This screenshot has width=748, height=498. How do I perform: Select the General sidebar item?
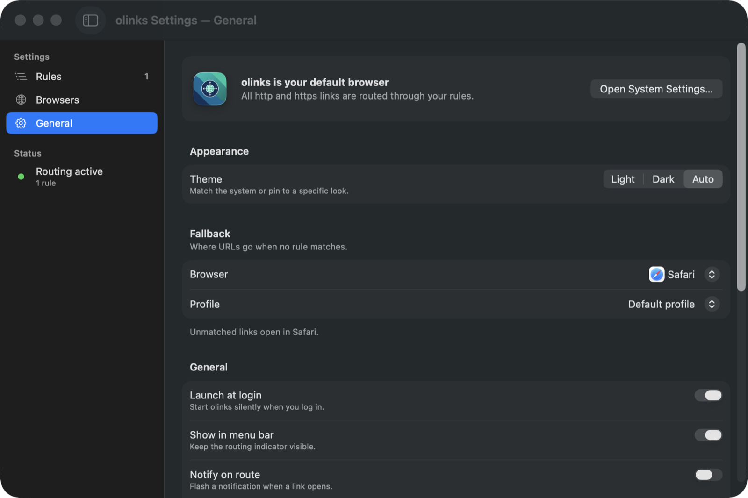click(82, 123)
